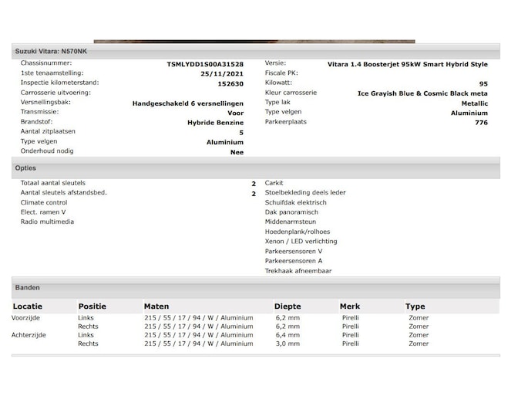Click the 3,0 mm tread depth value
The image size is (528, 396).
(x=287, y=344)
